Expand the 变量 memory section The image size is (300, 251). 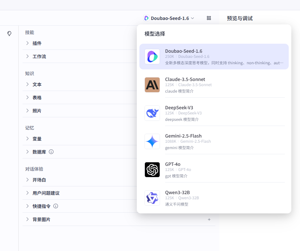point(27,139)
